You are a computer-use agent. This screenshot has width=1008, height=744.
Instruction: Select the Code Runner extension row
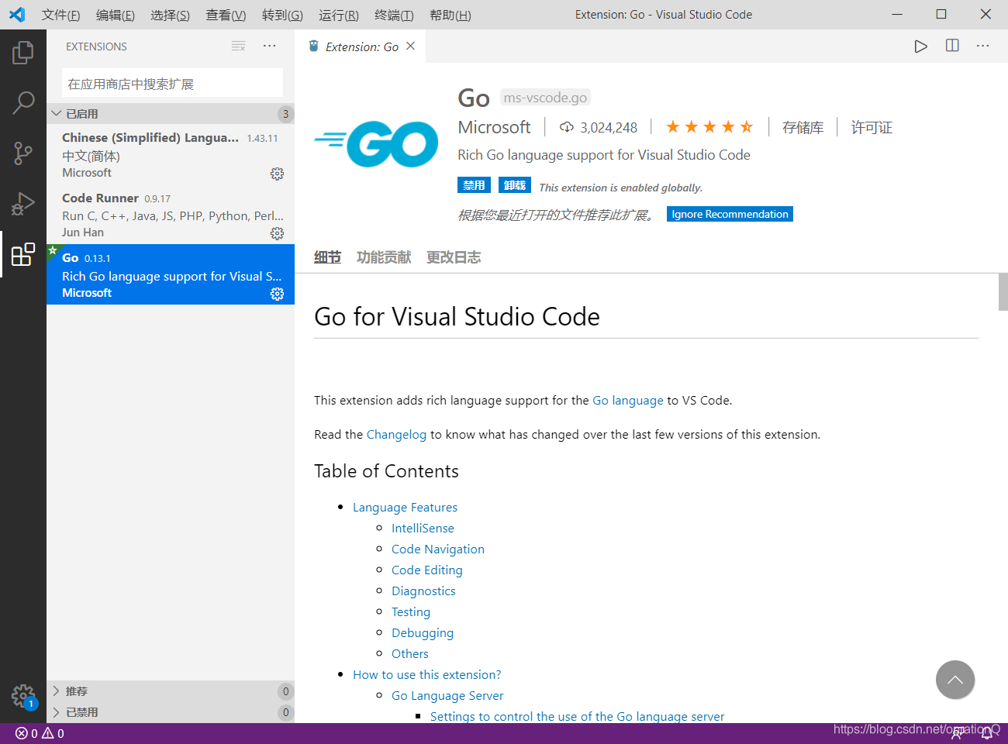coord(171,215)
